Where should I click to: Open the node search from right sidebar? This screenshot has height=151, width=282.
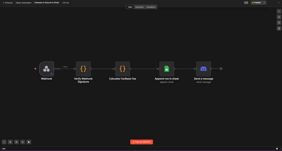(x=279, y=17)
